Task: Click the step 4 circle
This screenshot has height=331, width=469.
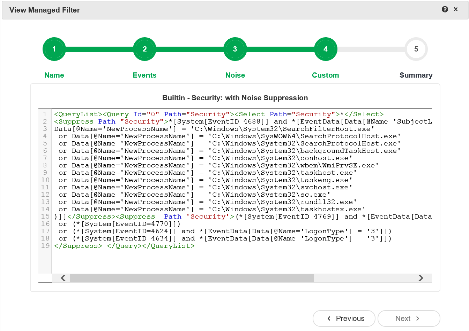Action: 325,49
